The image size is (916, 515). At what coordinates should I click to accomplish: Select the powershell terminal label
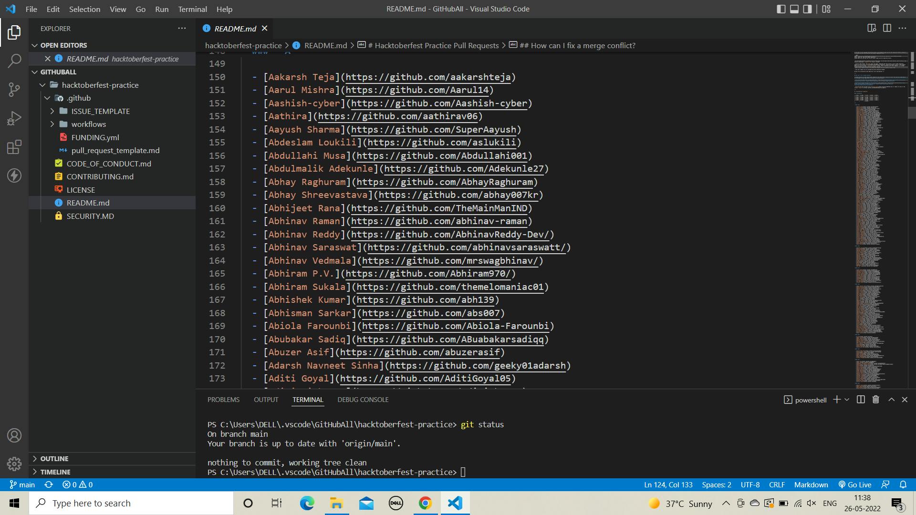[805, 400]
